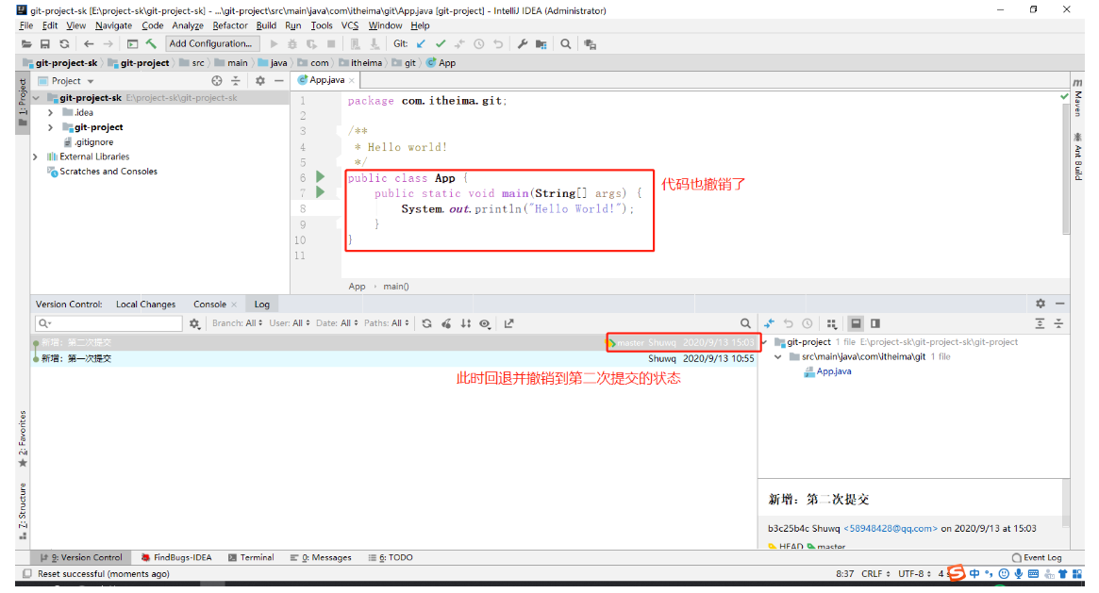The height and width of the screenshot is (593, 1099).
Task: Hide the Project panel with minus icon
Action: point(279,81)
